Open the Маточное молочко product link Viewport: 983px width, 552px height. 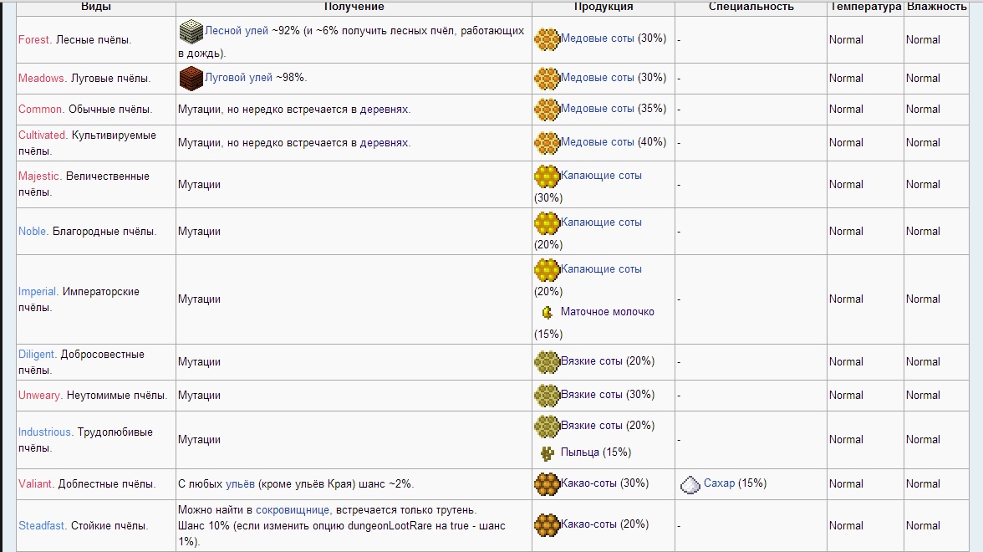(607, 312)
